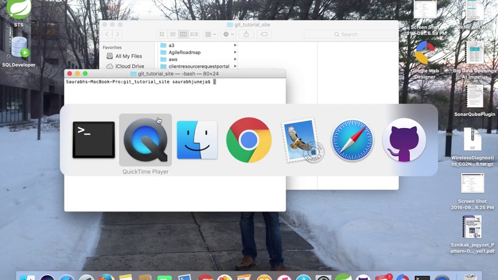Select the Refer and Win desktop file
This screenshot has width=498, height=280.
[475, 16]
